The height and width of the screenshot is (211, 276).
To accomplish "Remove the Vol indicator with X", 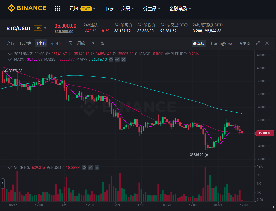I will point(97,168).
